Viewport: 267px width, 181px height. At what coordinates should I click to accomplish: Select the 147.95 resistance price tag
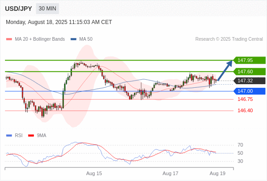point(249,60)
